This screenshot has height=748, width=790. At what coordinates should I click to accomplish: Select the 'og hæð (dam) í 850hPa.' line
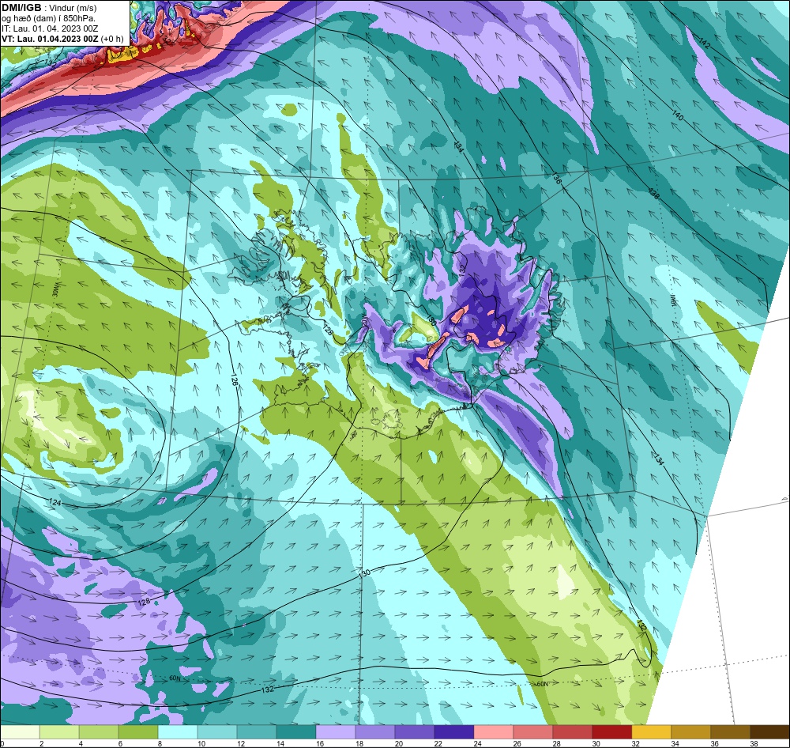49,18
